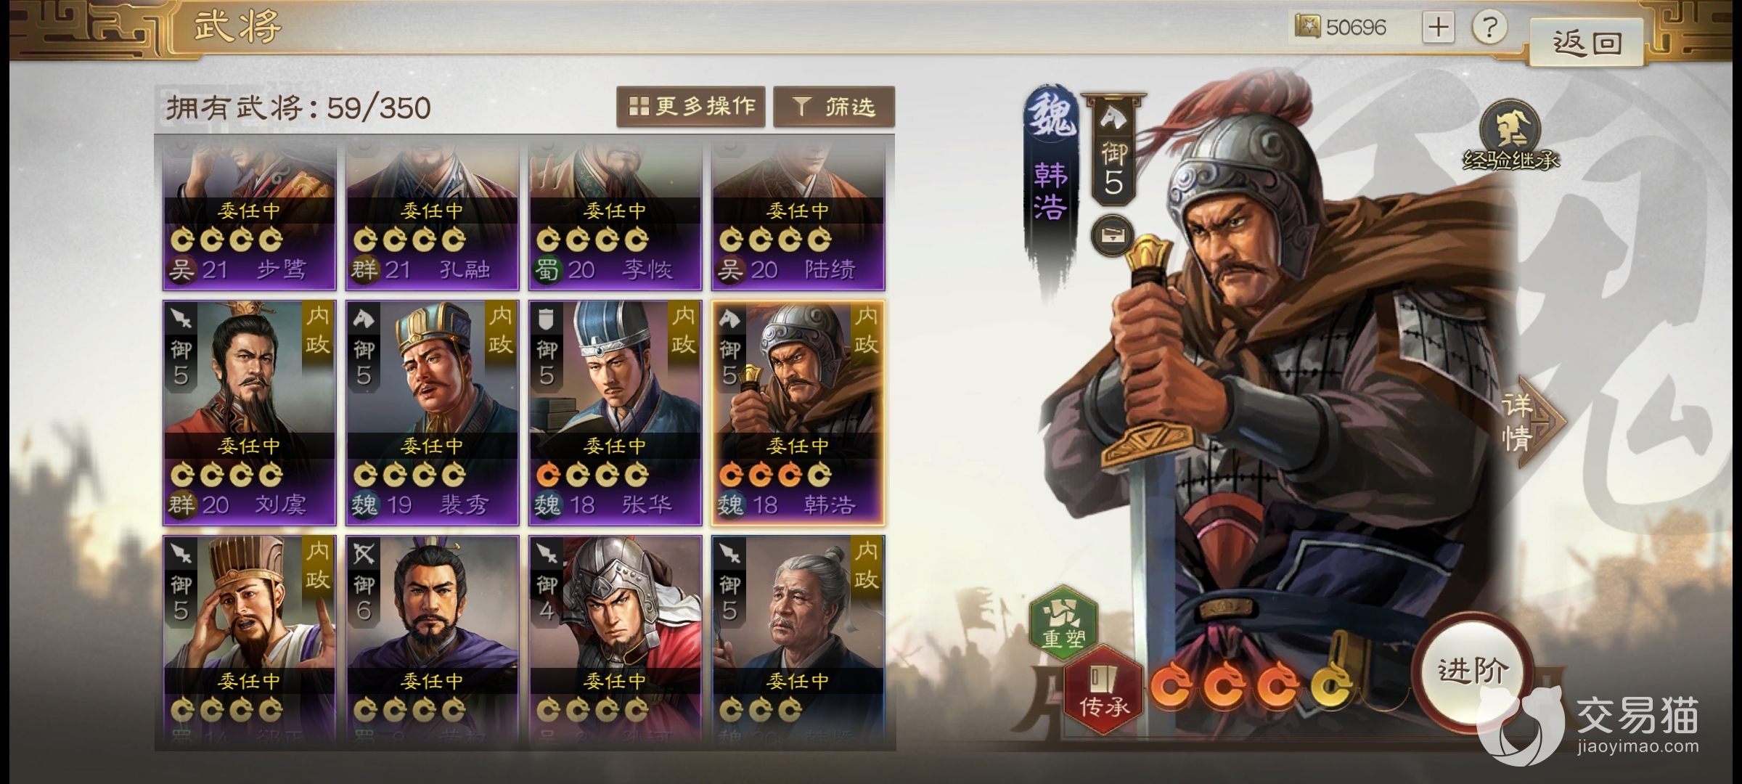1742x784 pixels.
Task: Select the 李恢 general card
Action: coord(615,213)
